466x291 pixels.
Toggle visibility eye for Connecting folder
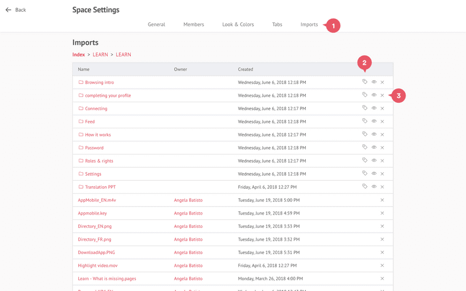[x=374, y=108]
